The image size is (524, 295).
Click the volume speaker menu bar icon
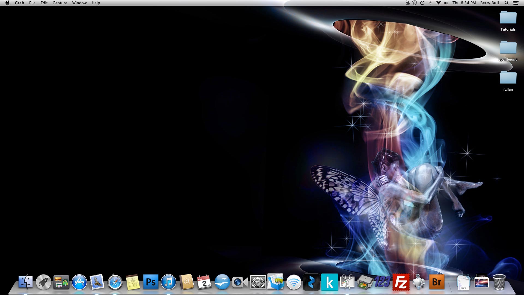tap(446, 3)
